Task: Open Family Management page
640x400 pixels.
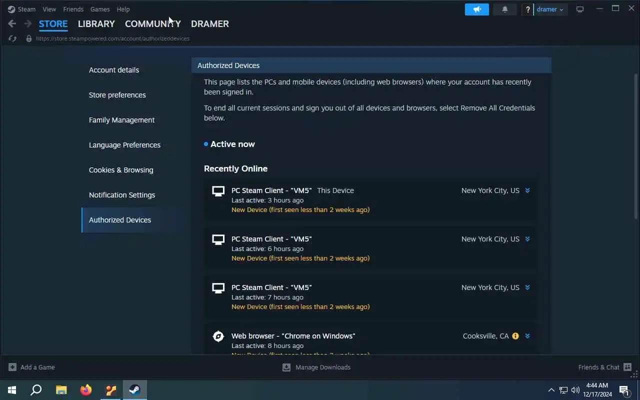Action: coord(122,120)
